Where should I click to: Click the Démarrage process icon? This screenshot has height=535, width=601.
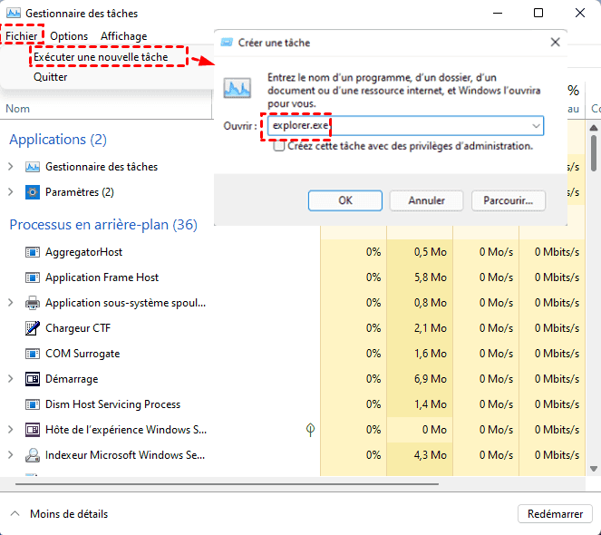tap(33, 379)
